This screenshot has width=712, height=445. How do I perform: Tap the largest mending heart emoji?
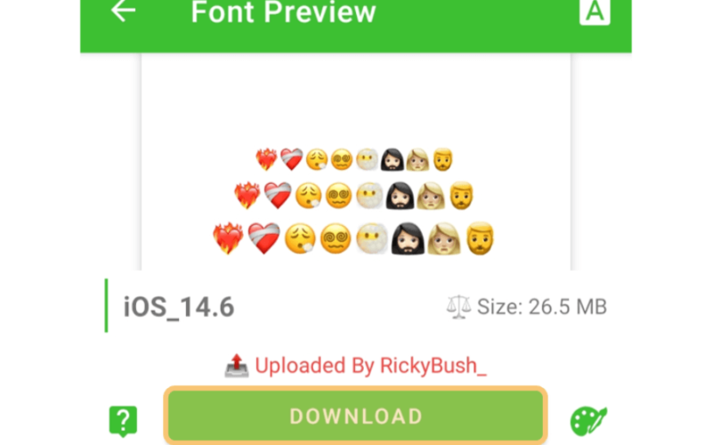pos(263,239)
